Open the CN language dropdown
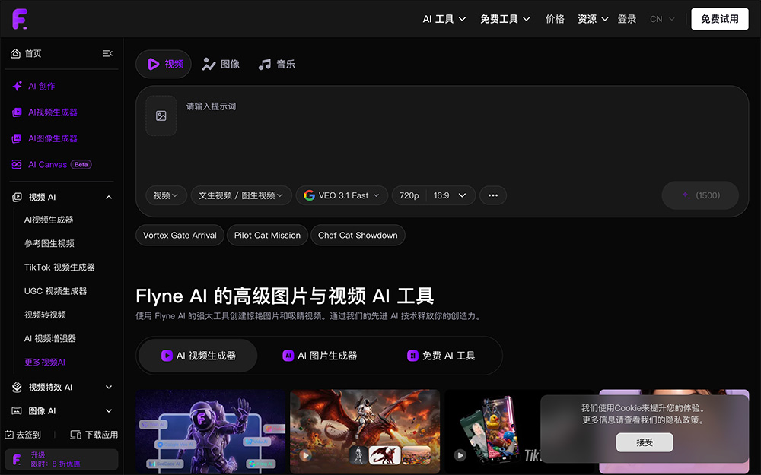The image size is (761, 475). (662, 19)
